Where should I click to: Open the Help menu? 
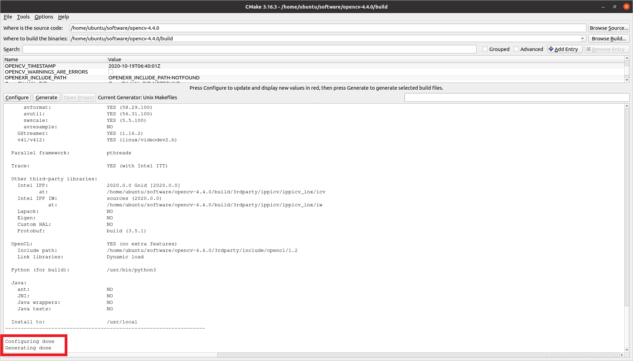coord(63,17)
